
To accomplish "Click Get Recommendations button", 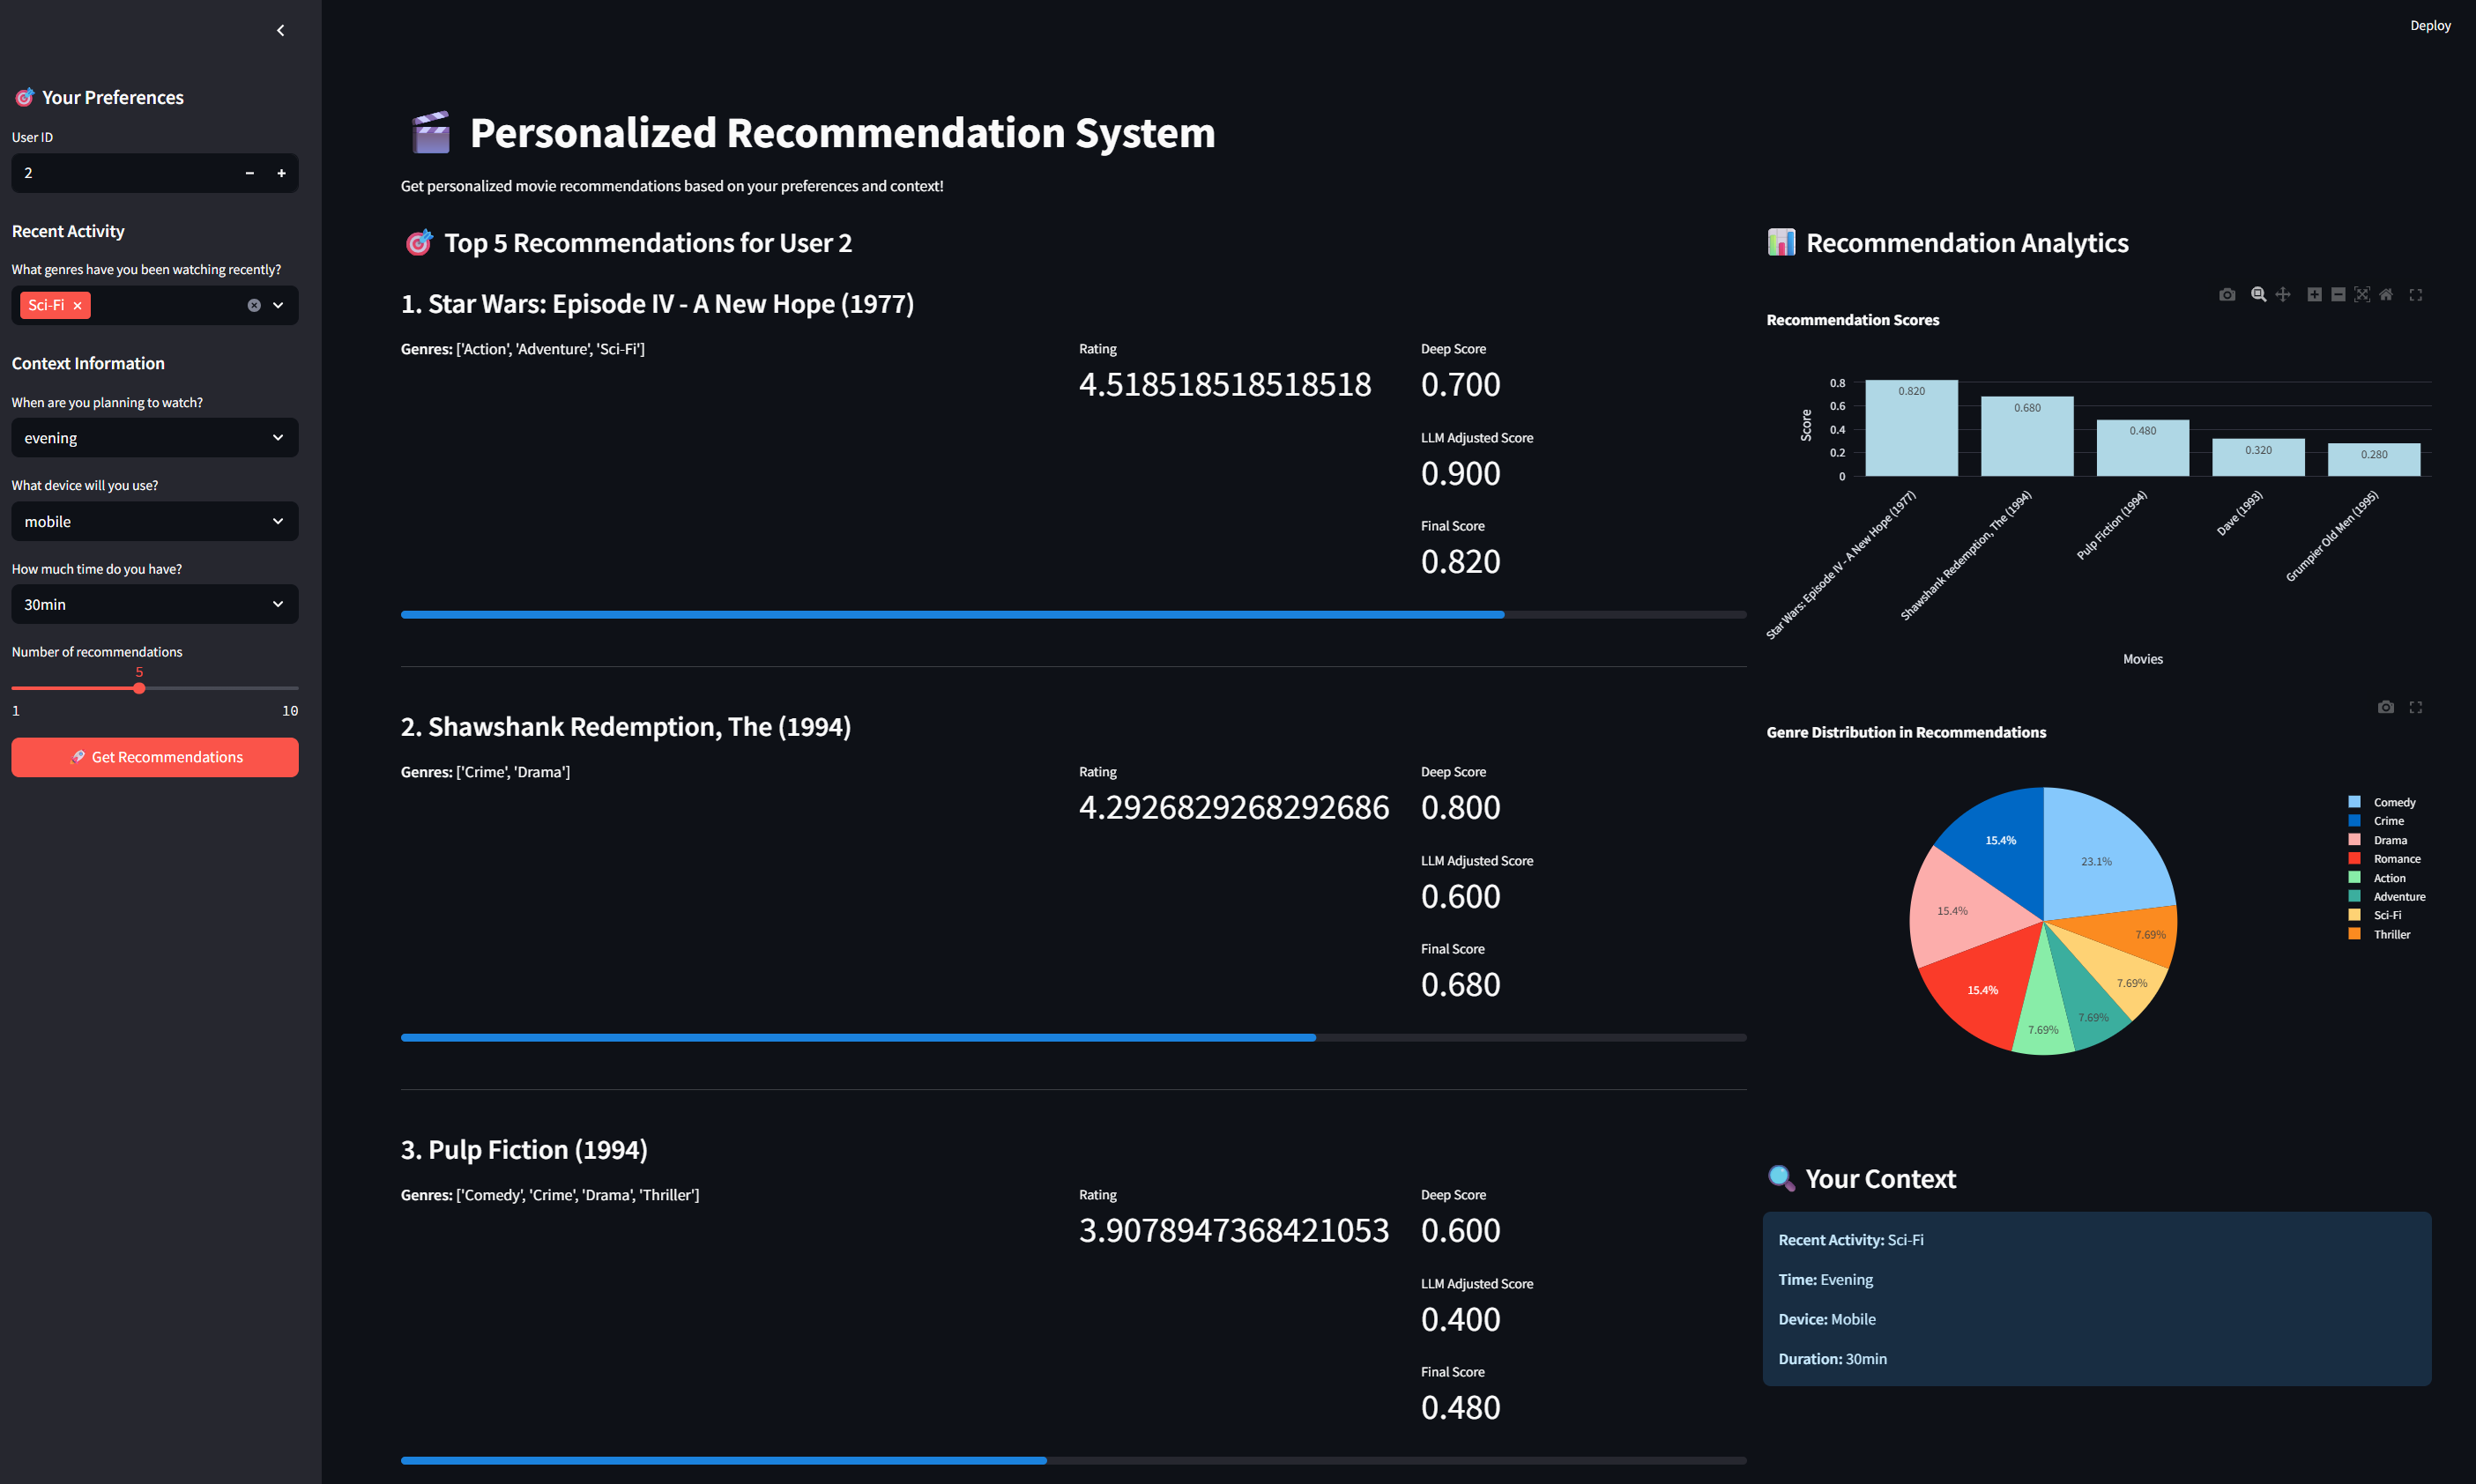I will point(155,757).
